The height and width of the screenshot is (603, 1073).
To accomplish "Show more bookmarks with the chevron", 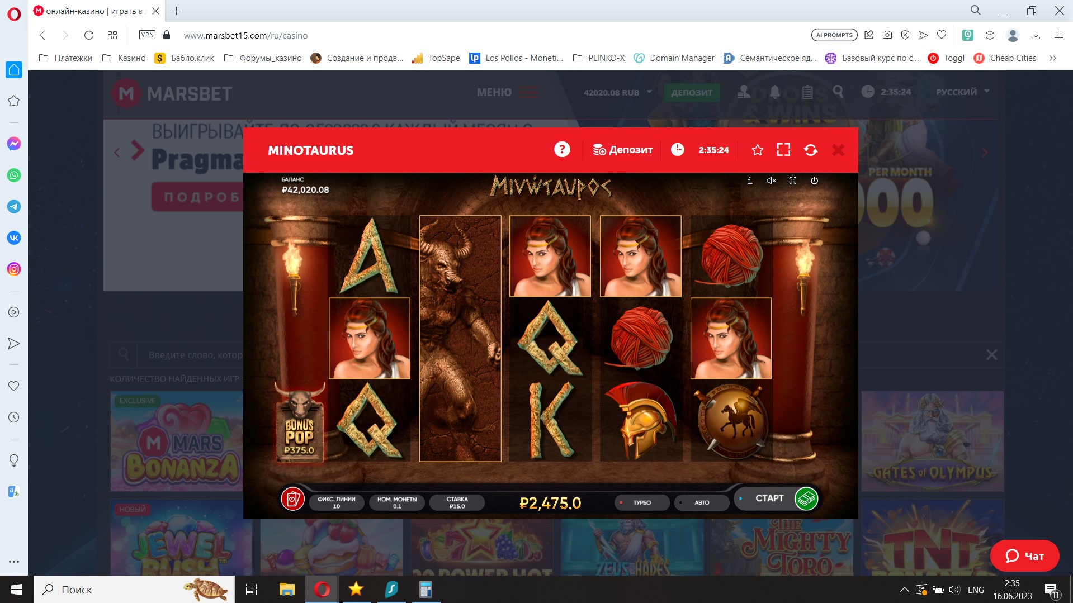I will [x=1052, y=58].
